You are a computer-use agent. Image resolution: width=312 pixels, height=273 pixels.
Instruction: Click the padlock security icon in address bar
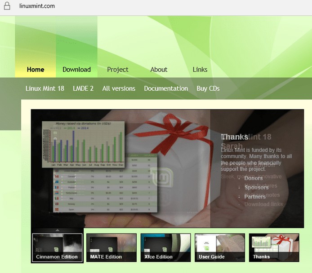pos(7,6)
